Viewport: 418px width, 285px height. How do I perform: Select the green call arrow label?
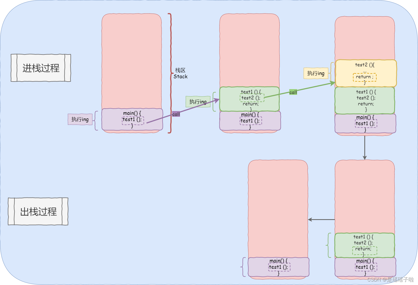(293, 92)
